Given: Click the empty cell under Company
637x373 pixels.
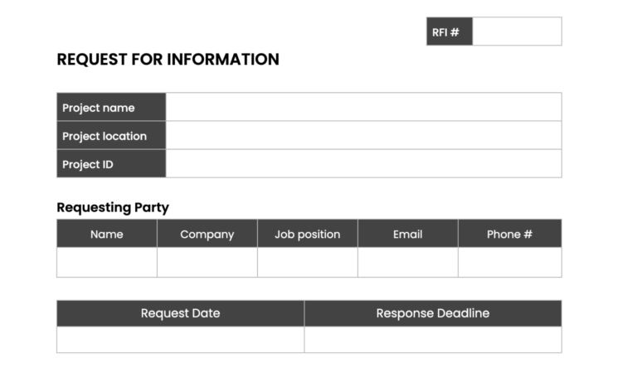Looking at the screenshot, I should pyautogui.click(x=207, y=262).
